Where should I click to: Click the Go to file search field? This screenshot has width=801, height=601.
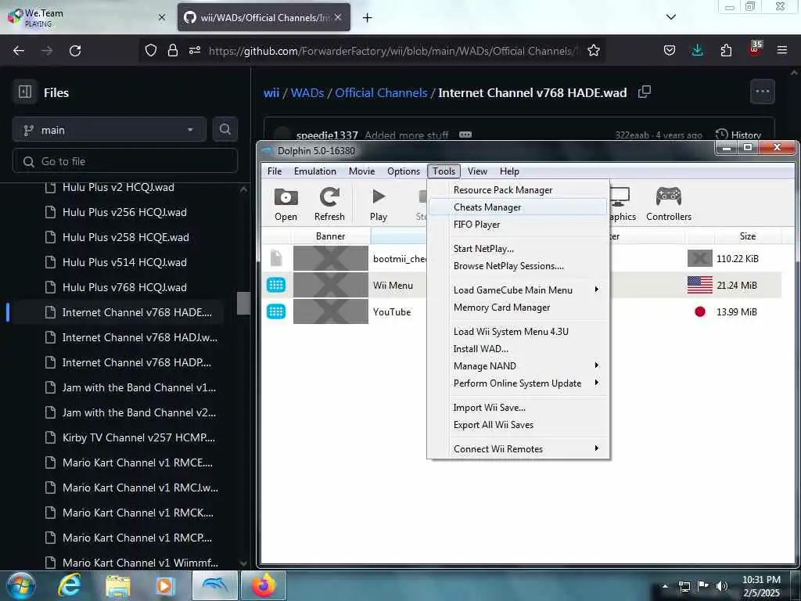(x=125, y=161)
